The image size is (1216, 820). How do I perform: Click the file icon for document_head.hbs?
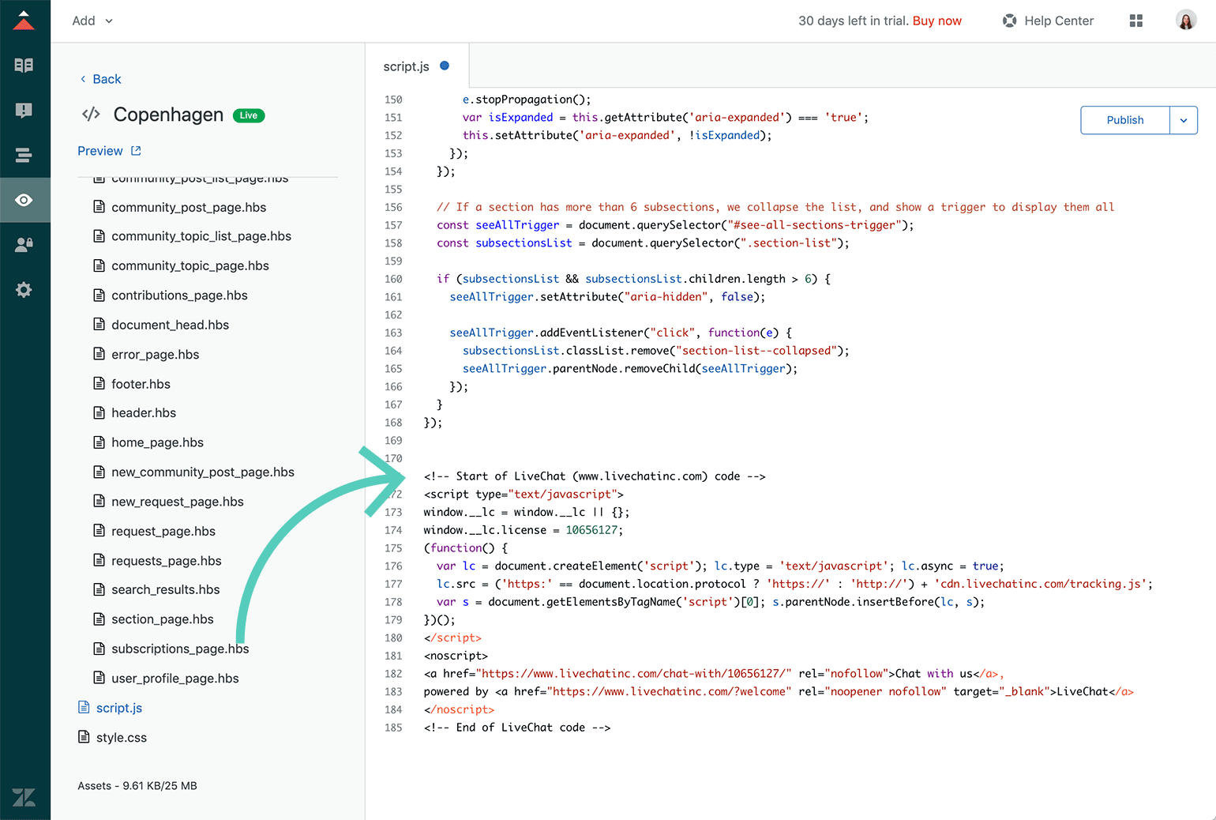click(x=99, y=325)
